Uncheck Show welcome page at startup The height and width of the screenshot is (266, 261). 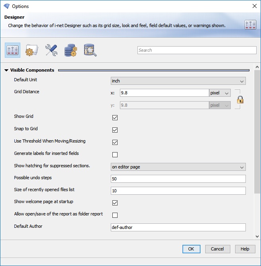coord(115,203)
